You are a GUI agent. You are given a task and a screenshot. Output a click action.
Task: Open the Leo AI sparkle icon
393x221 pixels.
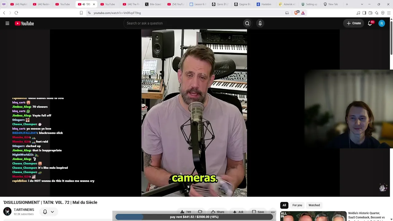tap(377, 13)
